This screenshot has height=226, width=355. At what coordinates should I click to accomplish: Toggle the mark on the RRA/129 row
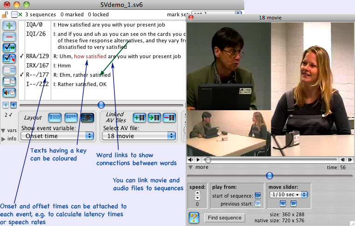(21, 56)
